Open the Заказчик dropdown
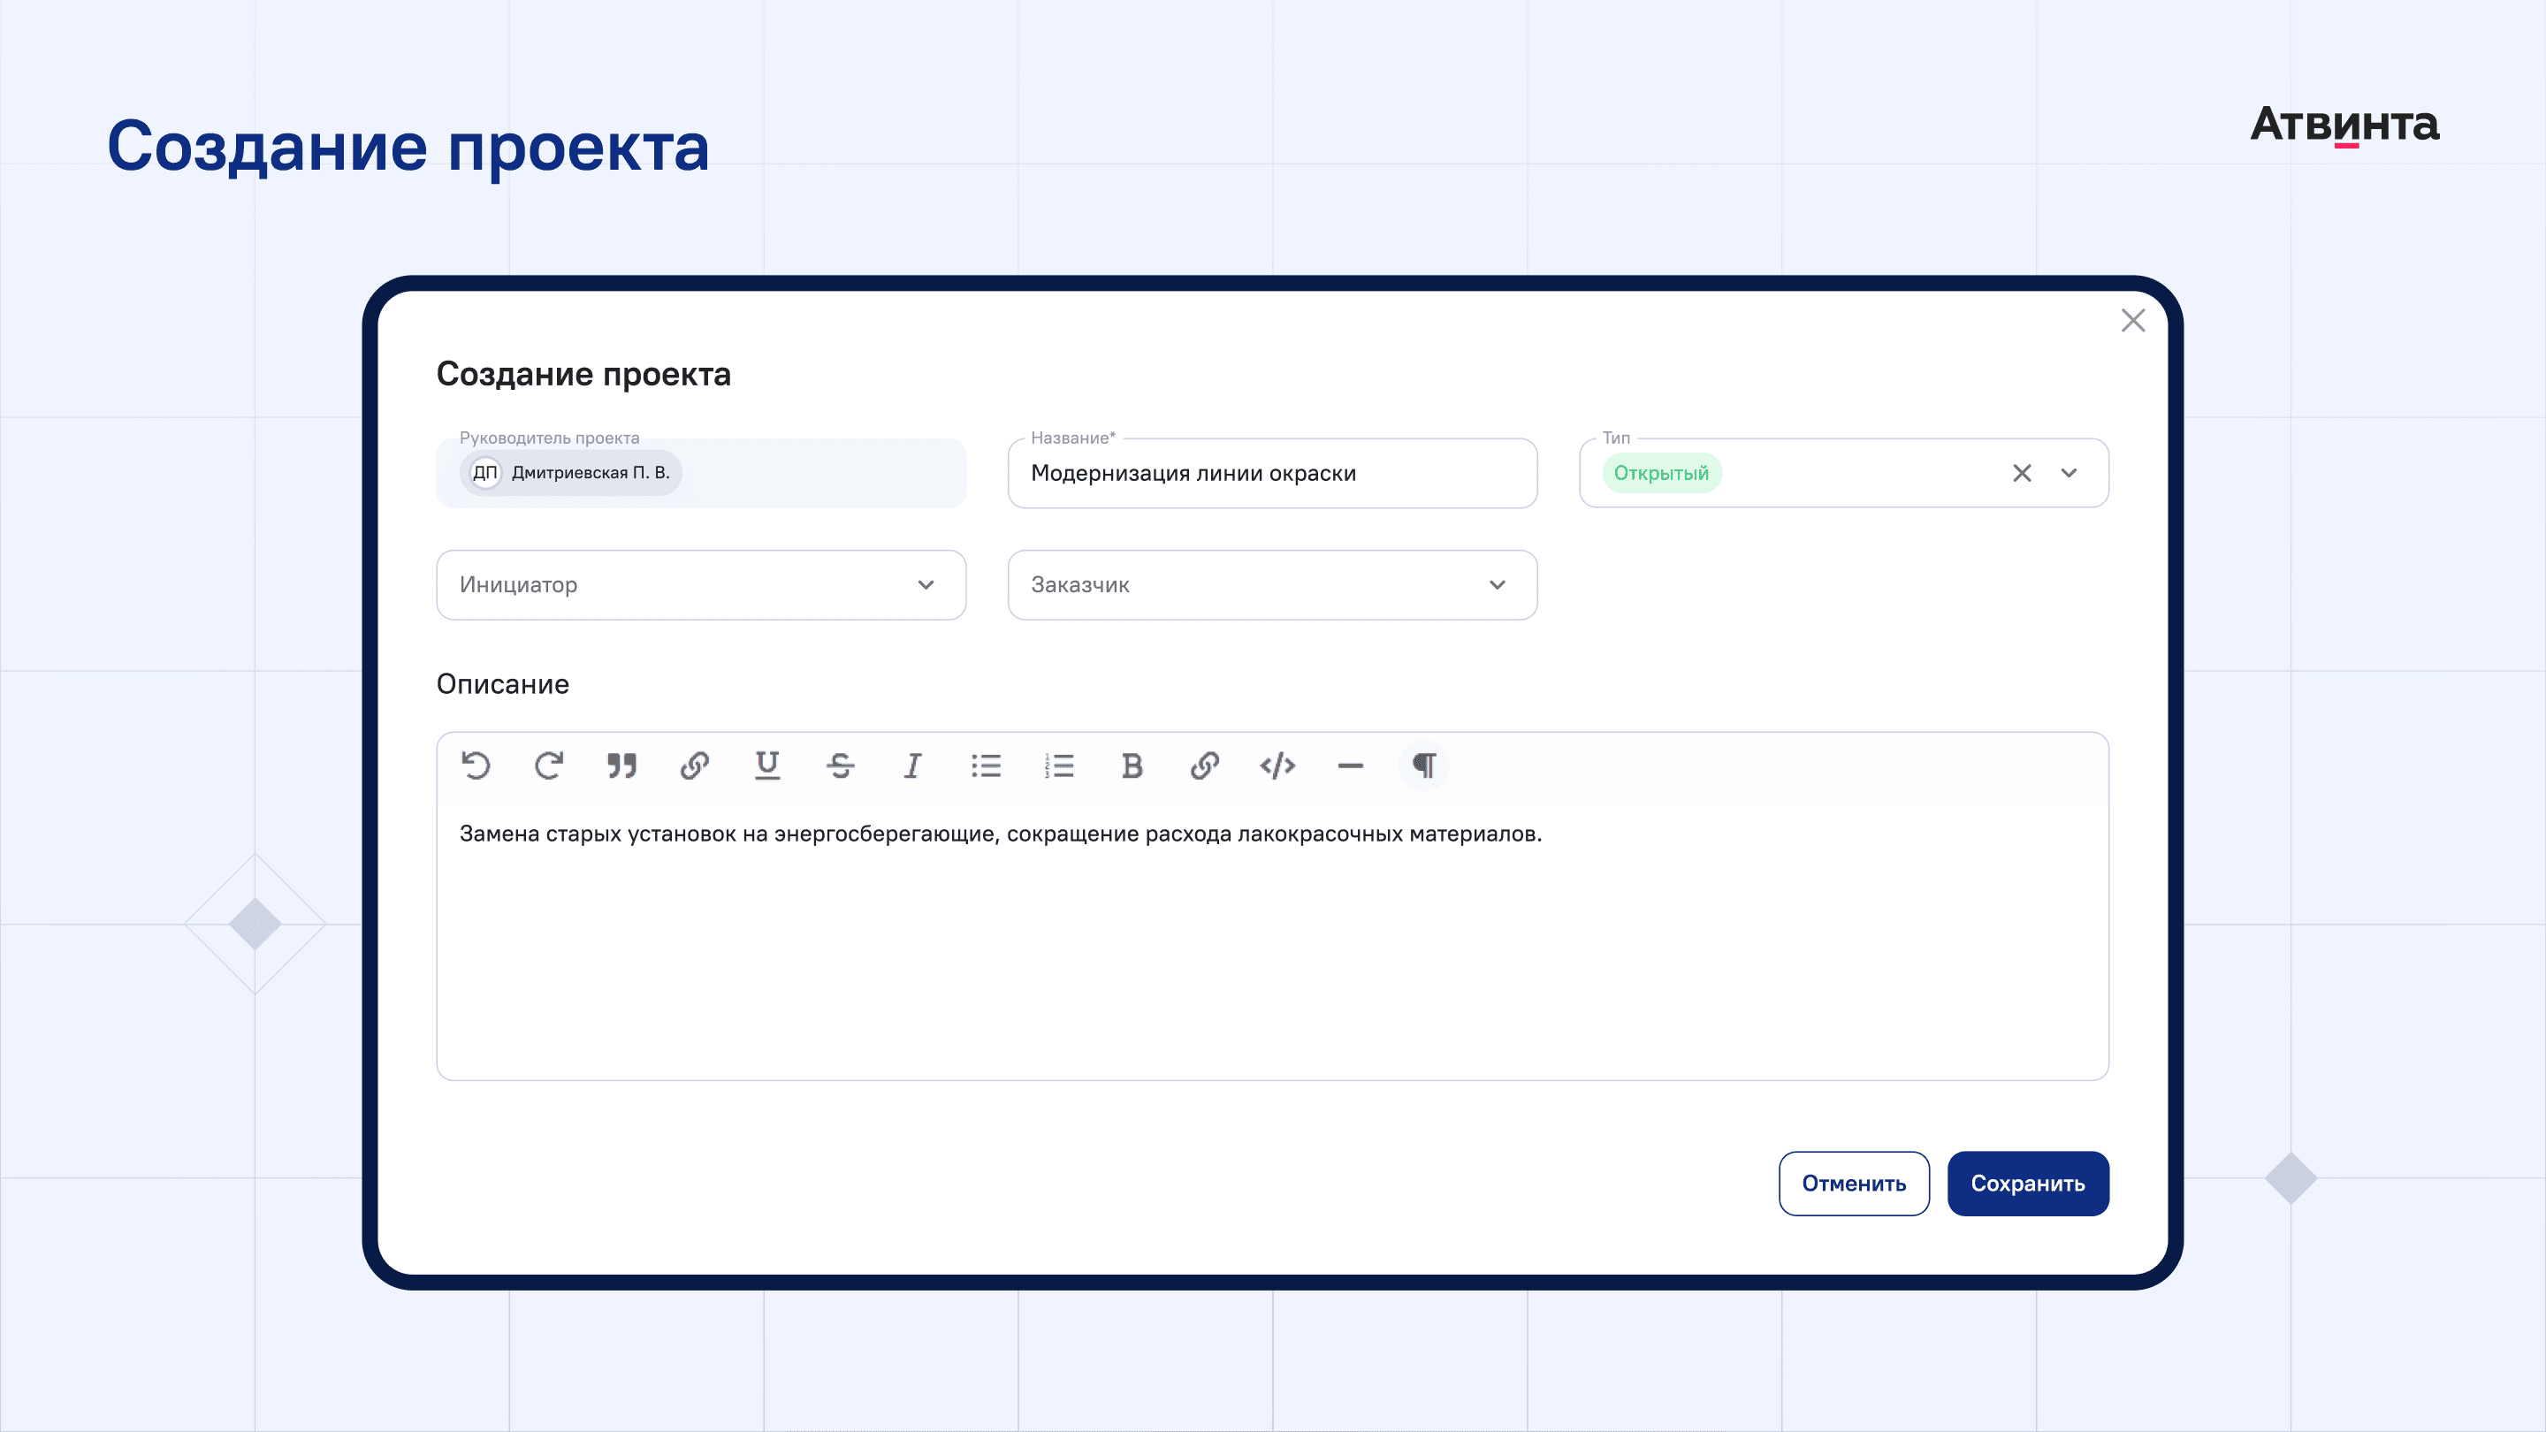 [1272, 585]
